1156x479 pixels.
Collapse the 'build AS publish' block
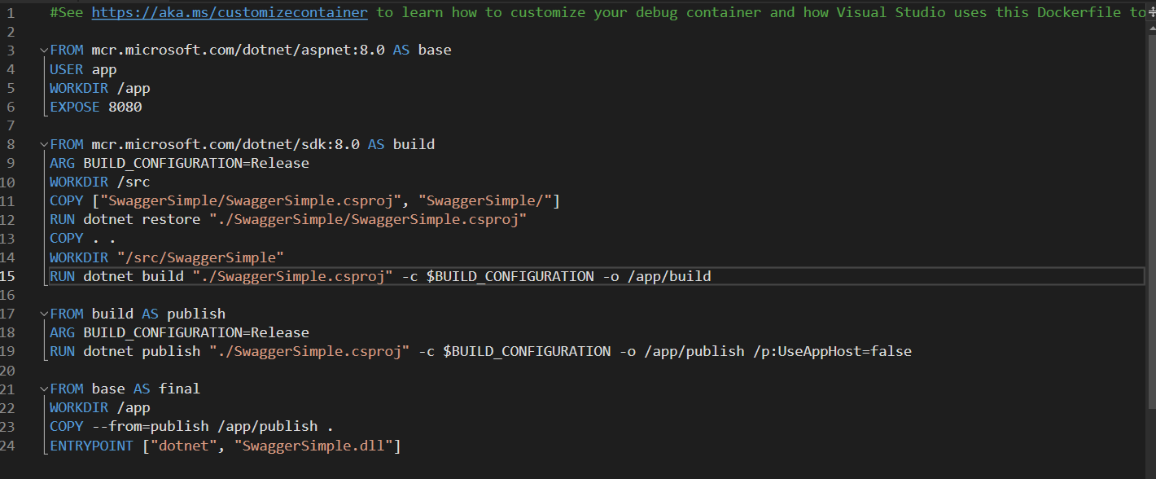[x=44, y=314]
